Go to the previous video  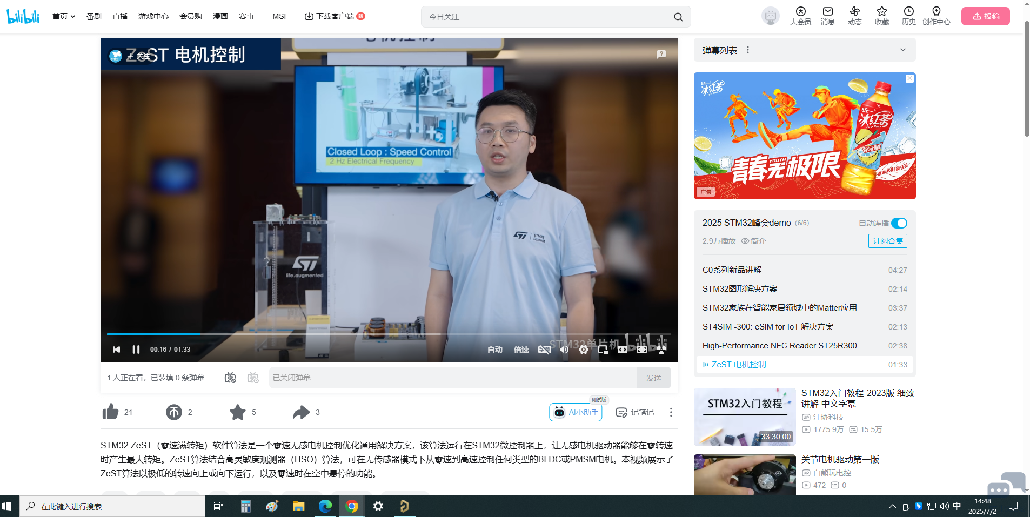tap(117, 350)
